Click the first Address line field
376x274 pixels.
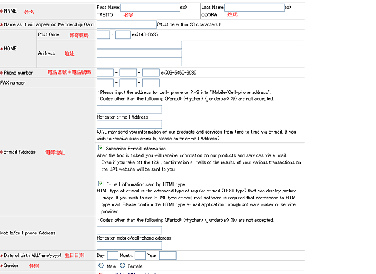pos(139,45)
